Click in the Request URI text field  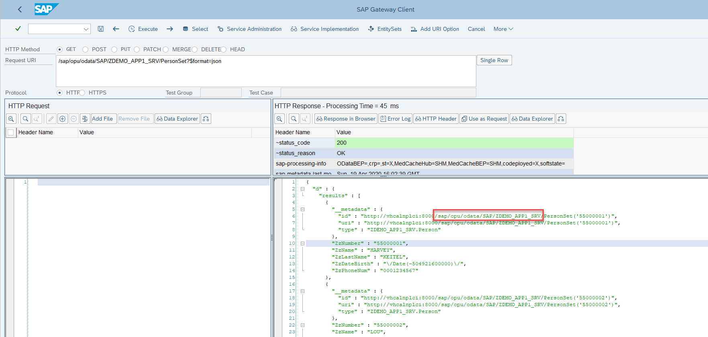[266, 71]
